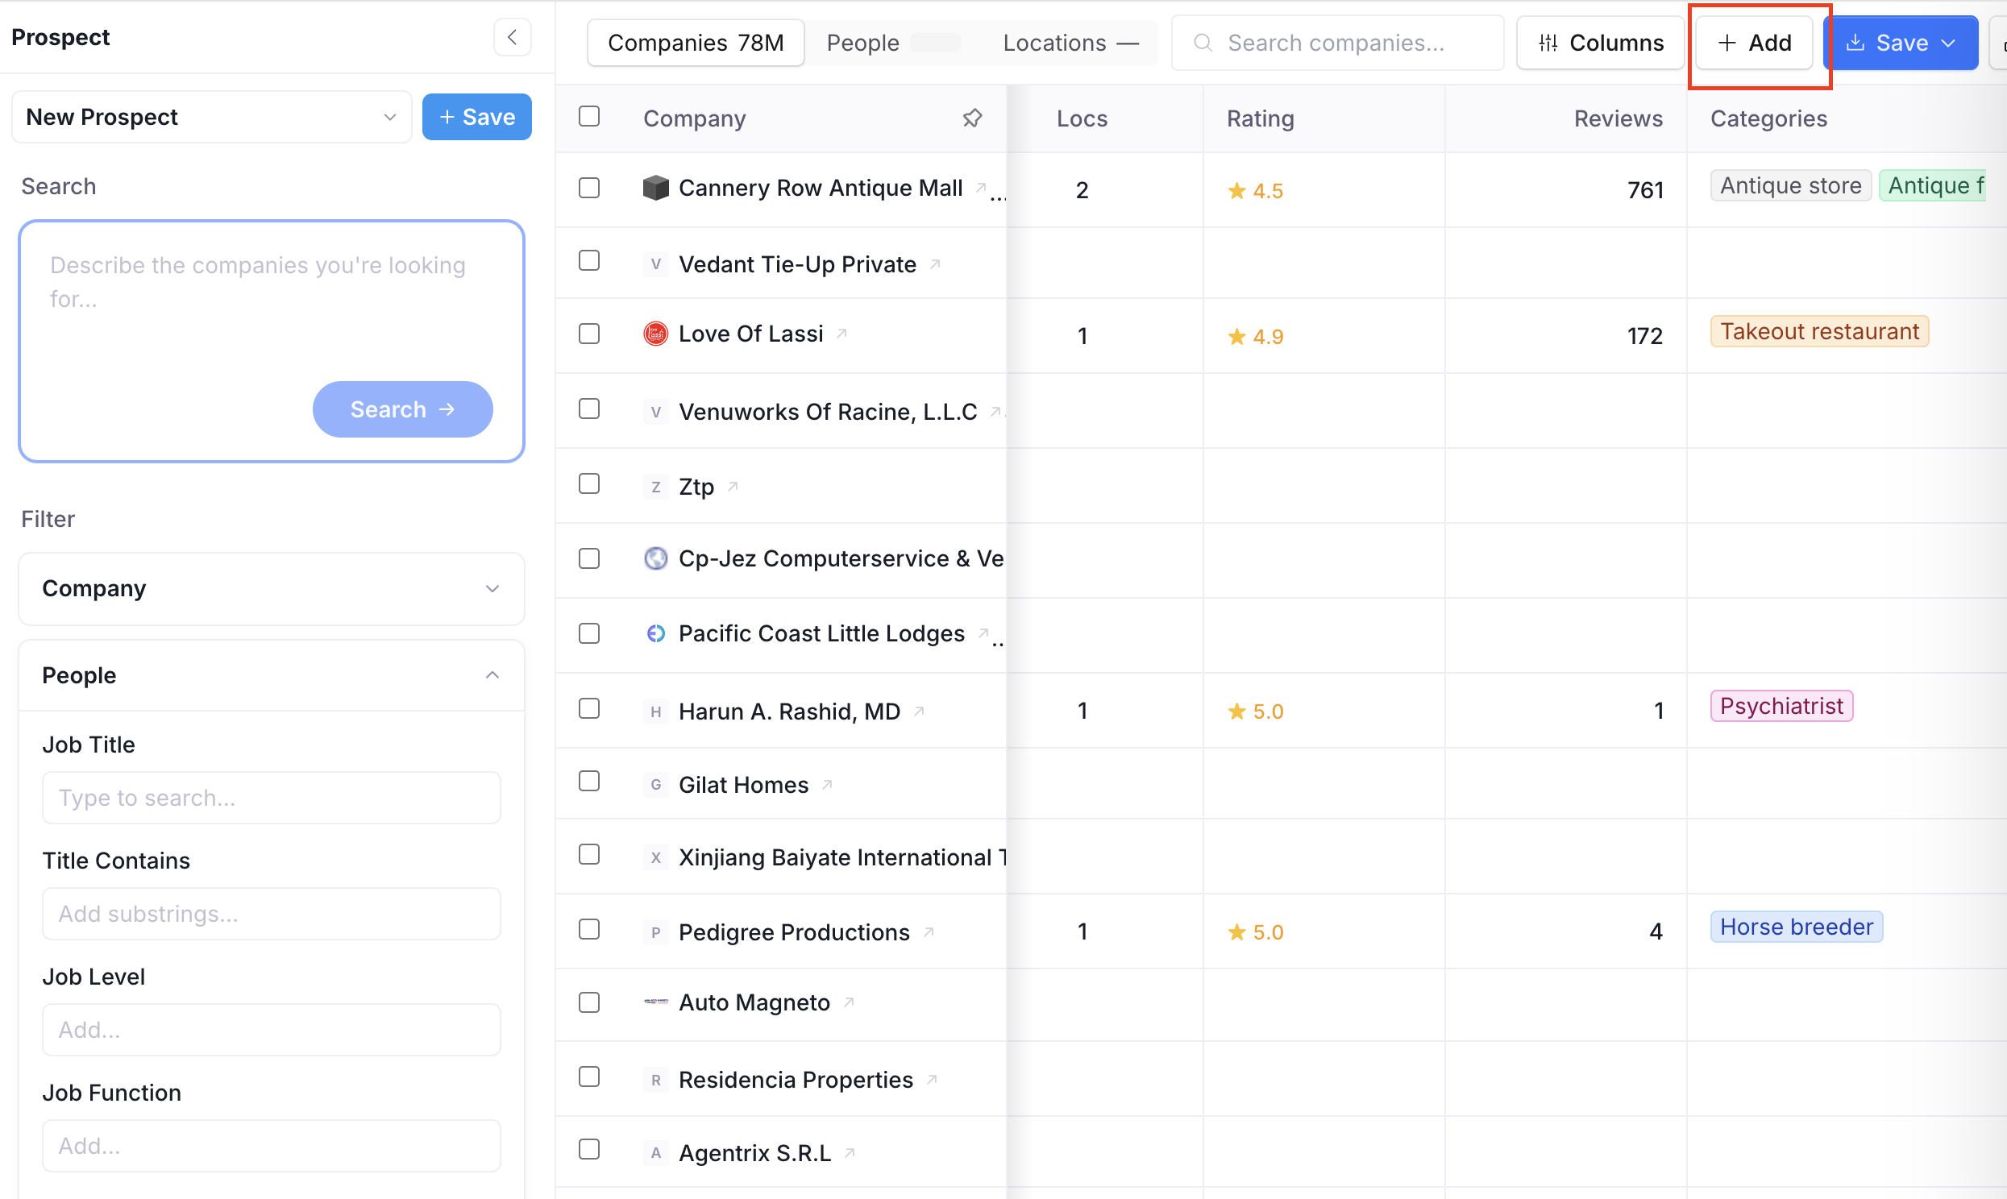Expand the Company filter section
This screenshot has width=2007, height=1199.
[x=272, y=588]
